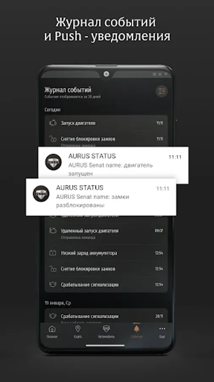Image resolution: width=214 pixels, height=382 pixels.
Task: Select the События bell tab
Action: (137, 332)
